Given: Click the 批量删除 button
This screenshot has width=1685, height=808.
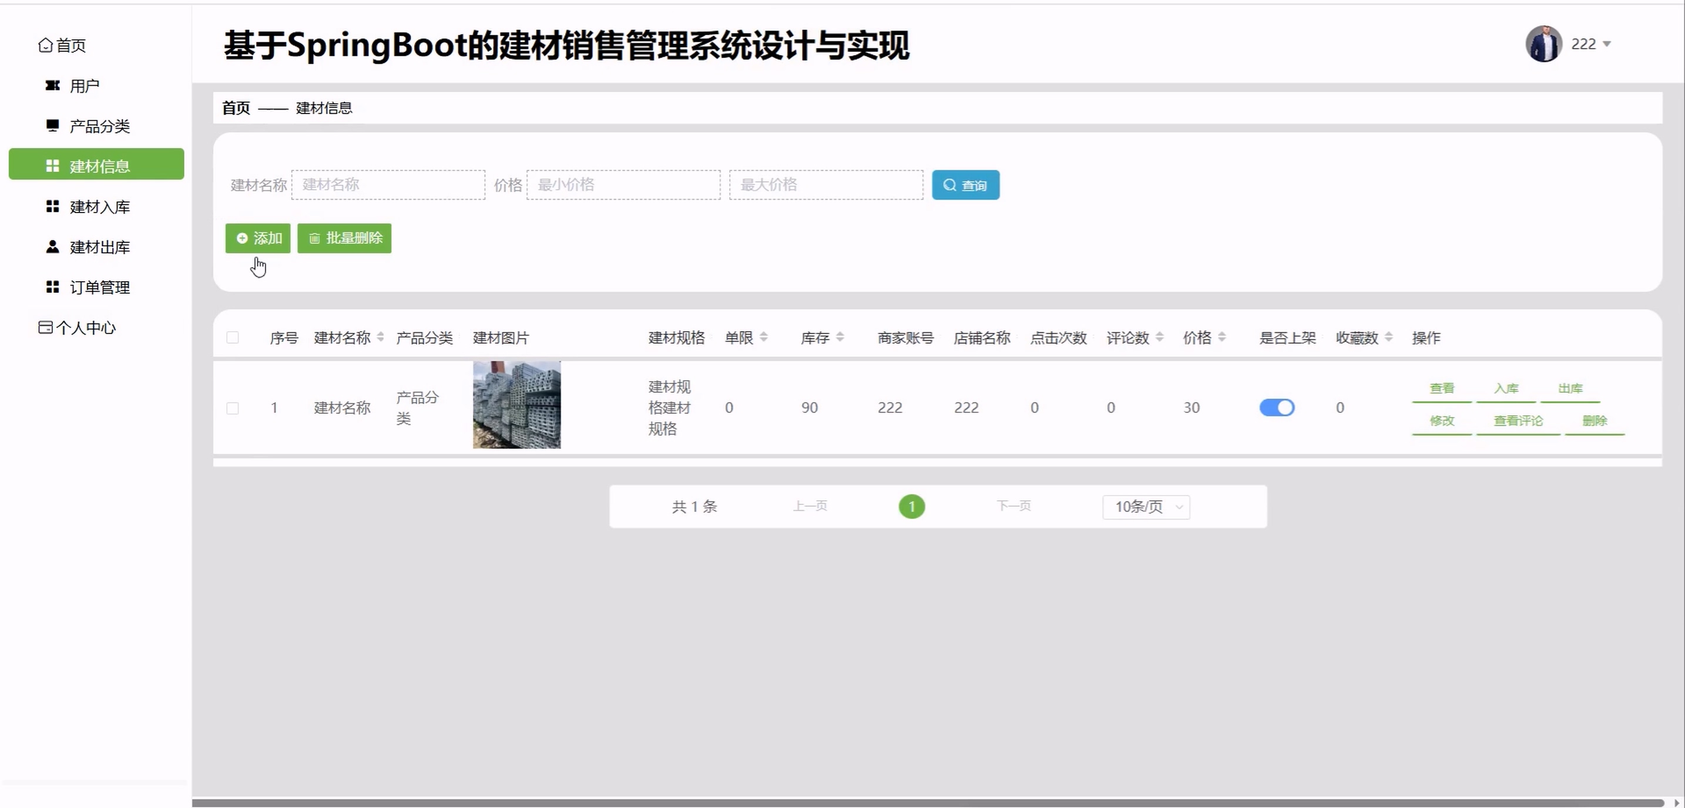Looking at the screenshot, I should (344, 238).
